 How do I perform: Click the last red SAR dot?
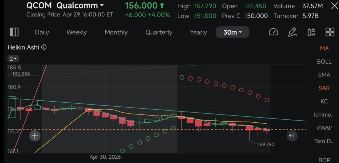[x=266, y=100]
